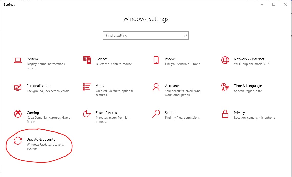Click the Personalization paintbrush icon
The width and height of the screenshot is (292, 177).
tap(18, 87)
